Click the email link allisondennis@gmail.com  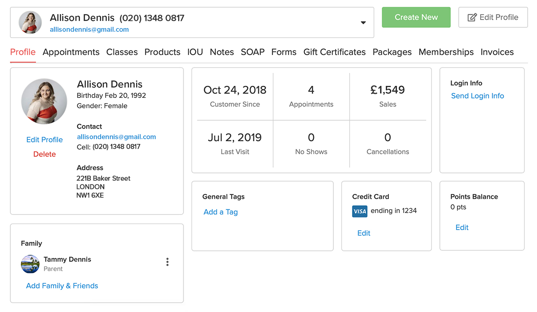point(116,137)
